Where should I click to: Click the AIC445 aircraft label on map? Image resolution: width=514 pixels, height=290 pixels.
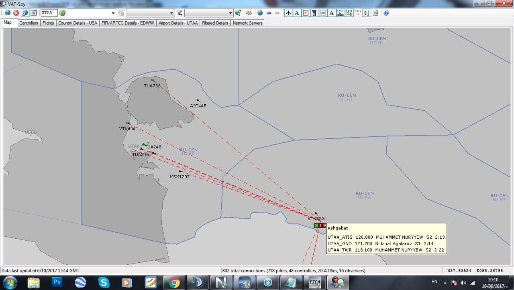198,106
